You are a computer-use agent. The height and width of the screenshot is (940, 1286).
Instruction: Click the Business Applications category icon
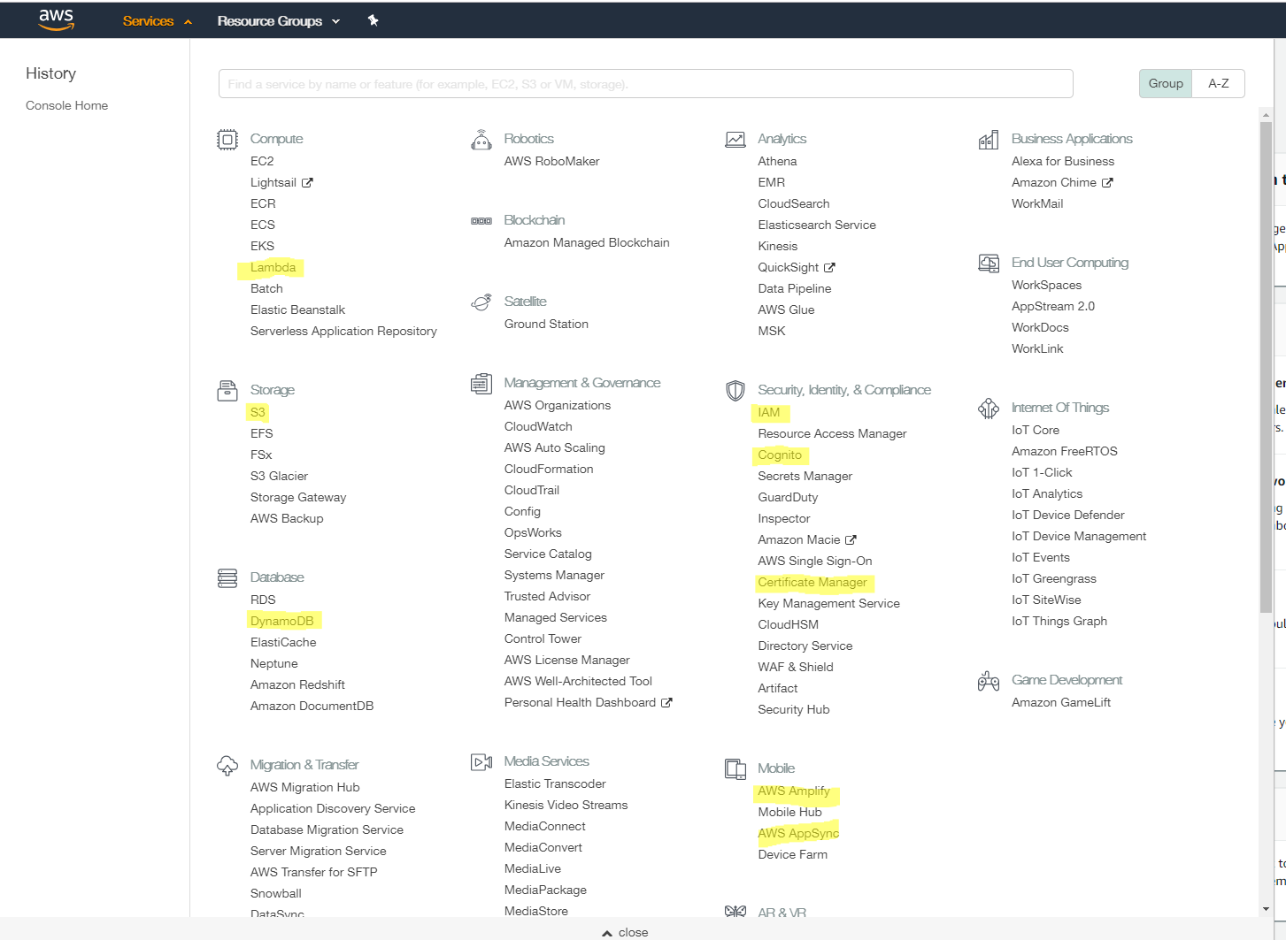click(989, 140)
